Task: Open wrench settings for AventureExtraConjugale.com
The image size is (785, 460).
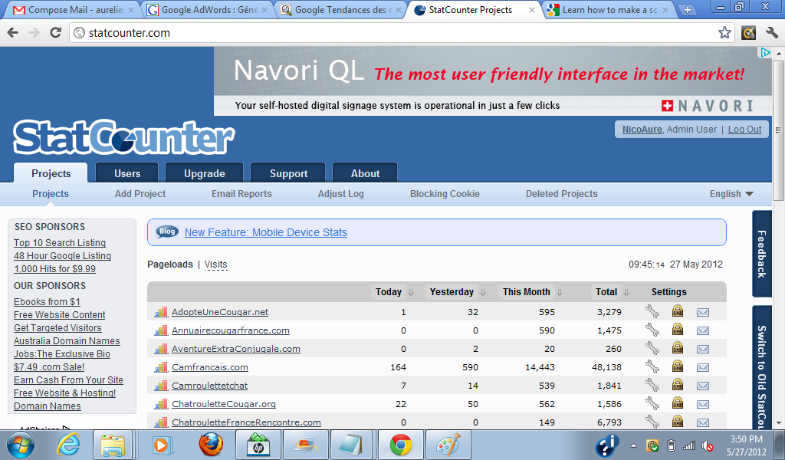Action: (652, 348)
